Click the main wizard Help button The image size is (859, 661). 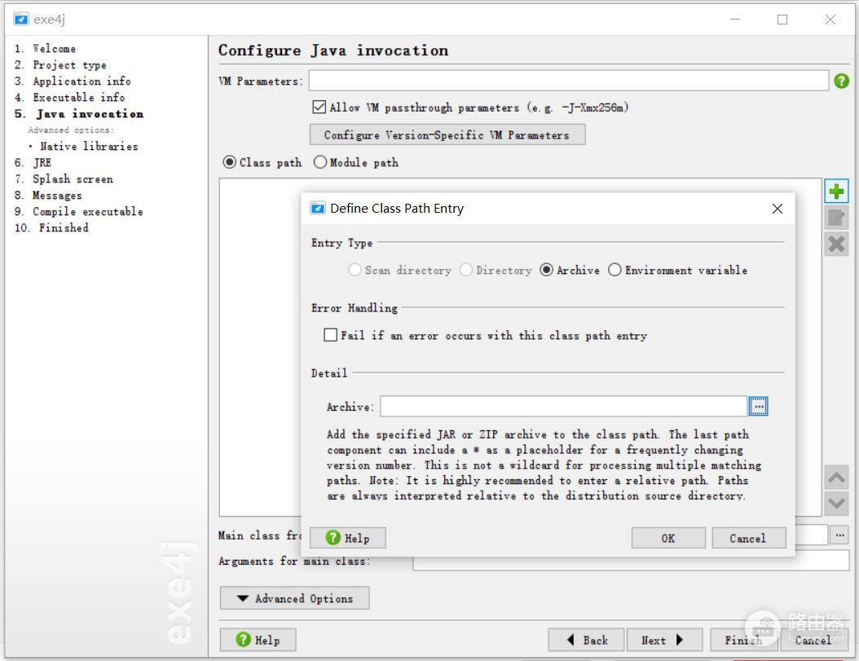(x=258, y=640)
